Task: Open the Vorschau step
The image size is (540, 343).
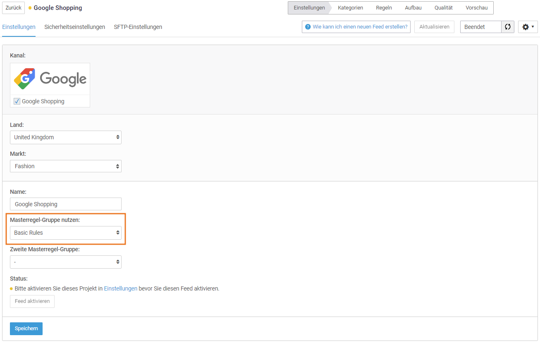Action: [x=476, y=8]
